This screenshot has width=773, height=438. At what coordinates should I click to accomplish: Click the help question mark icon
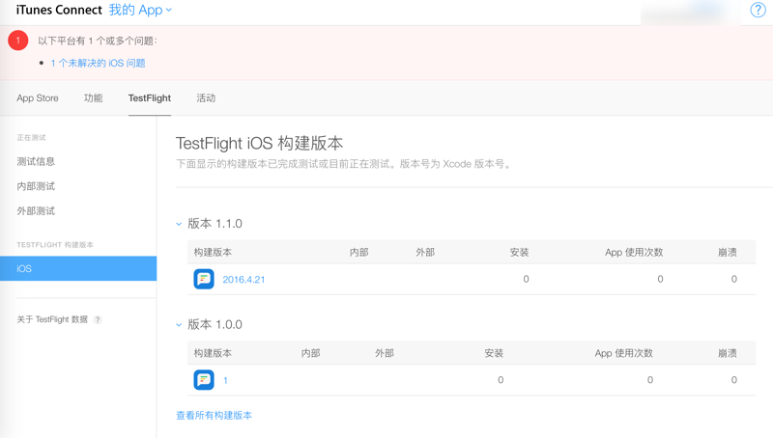click(758, 10)
